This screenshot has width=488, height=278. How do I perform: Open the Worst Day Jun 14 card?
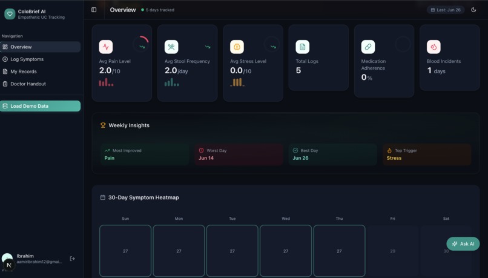[x=239, y=154]
